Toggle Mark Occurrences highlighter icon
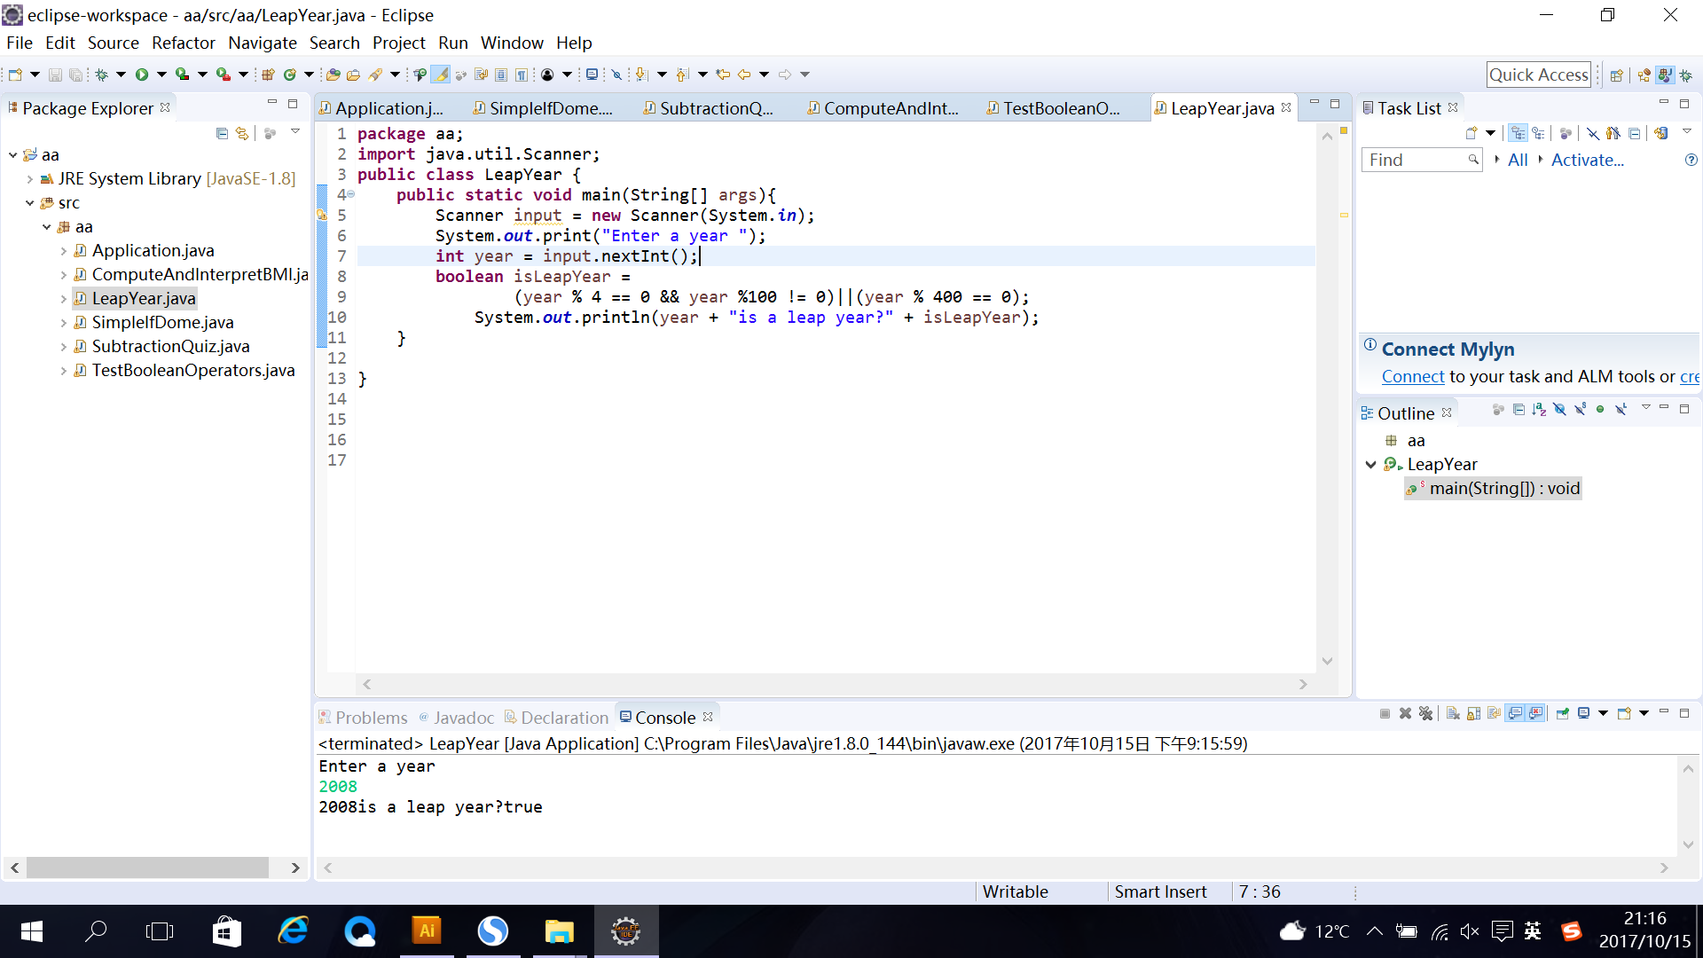1703x958 pixels. (441, 75)
